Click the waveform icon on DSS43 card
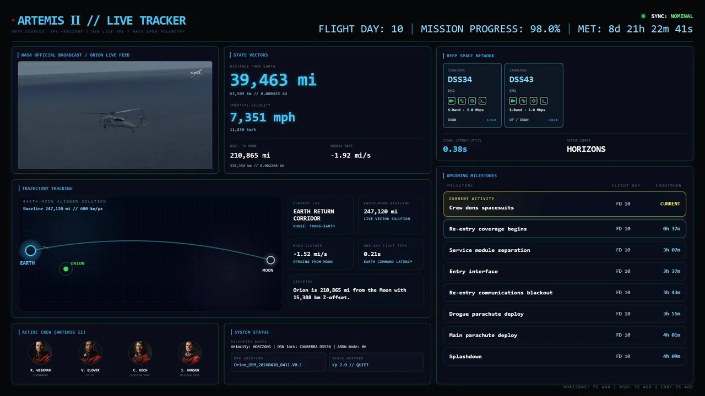This screenshot has height=396, width=705. tap(523, 101)
